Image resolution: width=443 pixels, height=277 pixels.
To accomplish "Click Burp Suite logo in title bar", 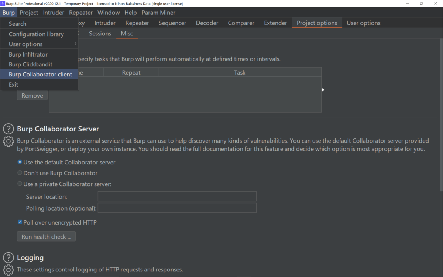I will pos(3,3).
